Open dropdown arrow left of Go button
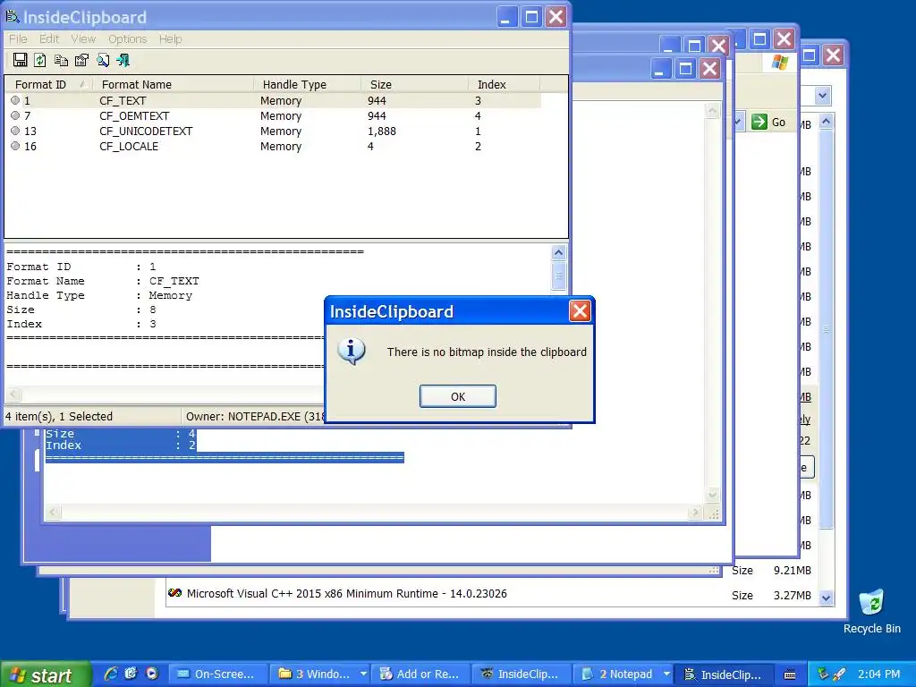This screenshot has width=916, height=687. pyautogui.click(x=737, y=122)
